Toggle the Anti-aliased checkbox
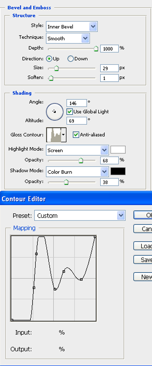 pos(76,135)
